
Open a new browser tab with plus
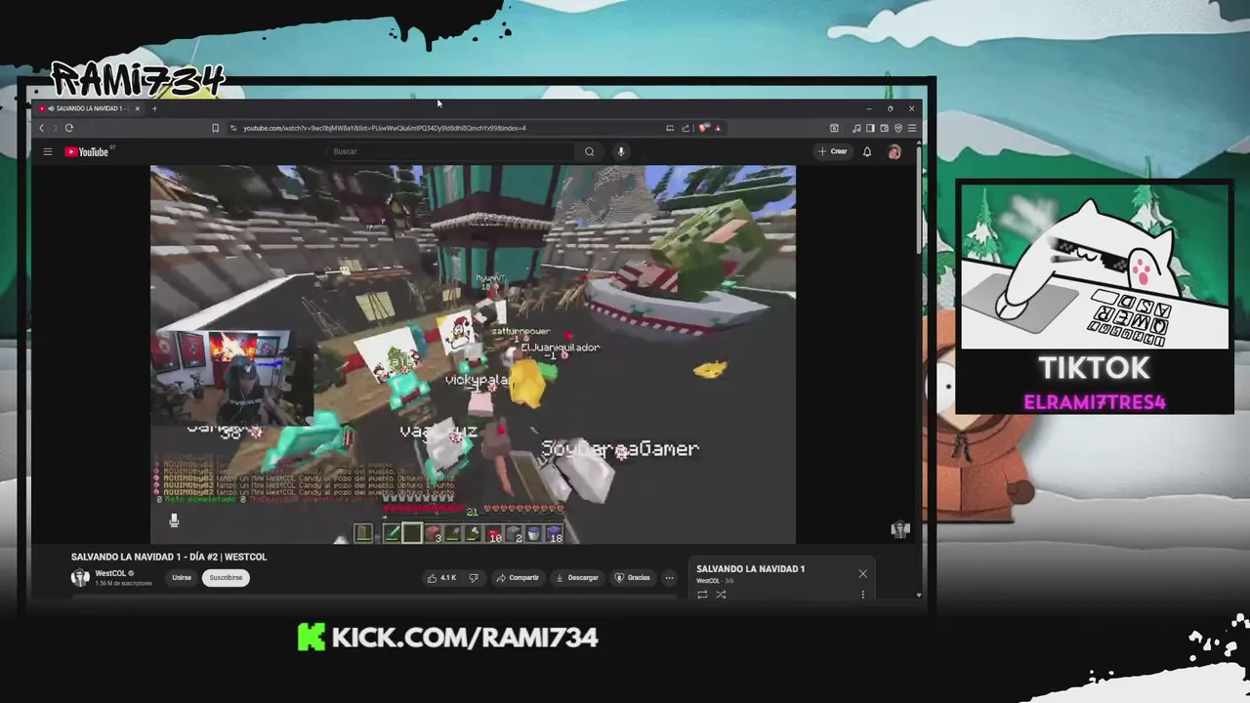tap(154, 108)
